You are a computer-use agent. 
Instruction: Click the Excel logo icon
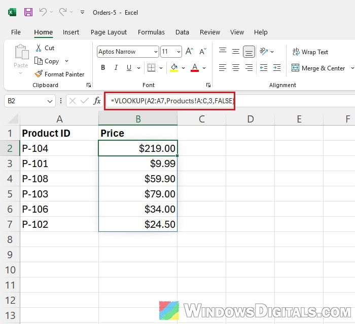(12, 12)
